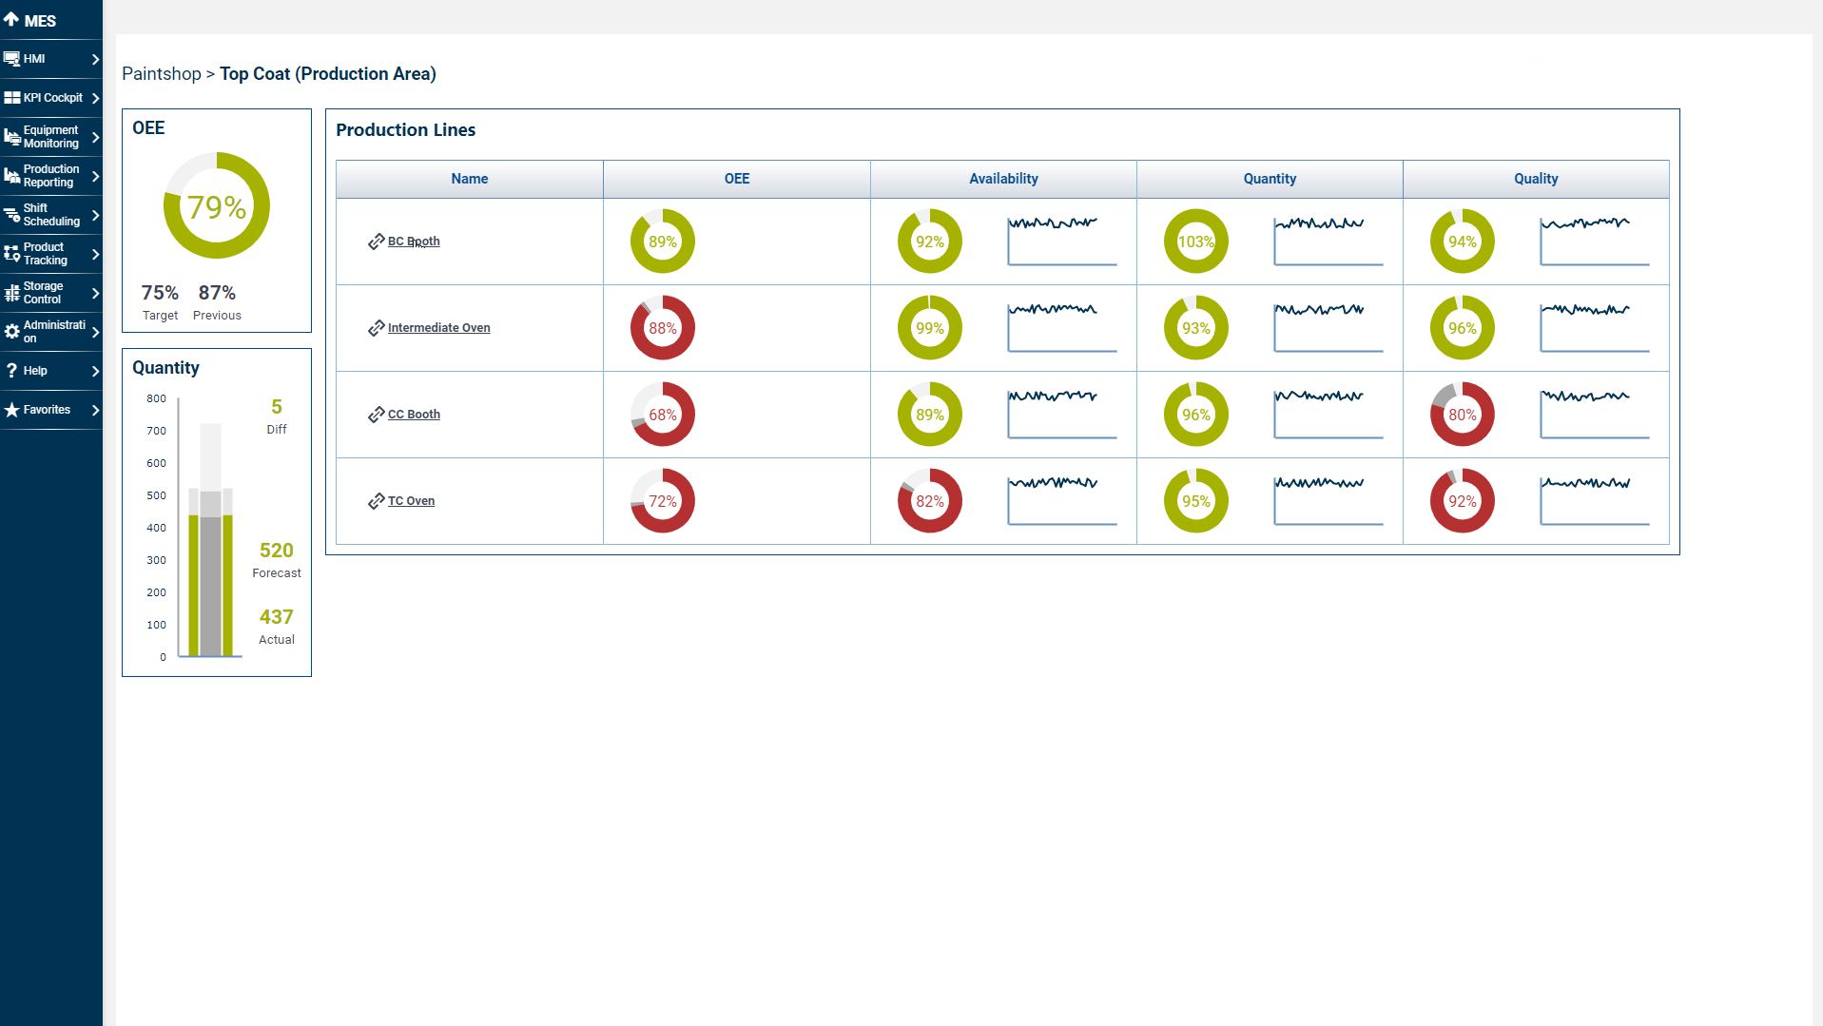
Task: Click the Paintshop breadcrumb
Action: pyautogui.click(x=161, y=74)
